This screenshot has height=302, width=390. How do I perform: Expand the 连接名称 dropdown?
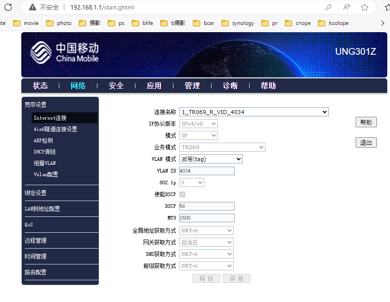tap(254, 112)
